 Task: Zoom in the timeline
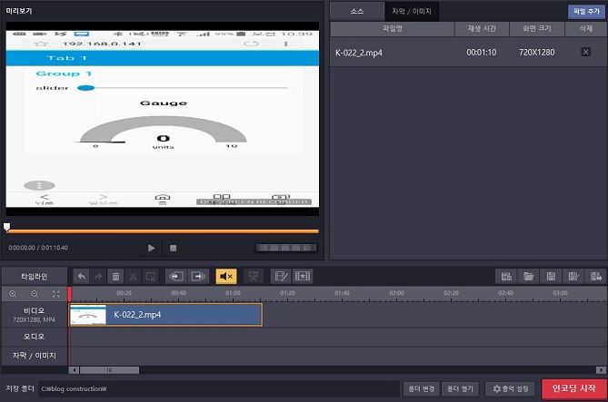tap(13, 294)
